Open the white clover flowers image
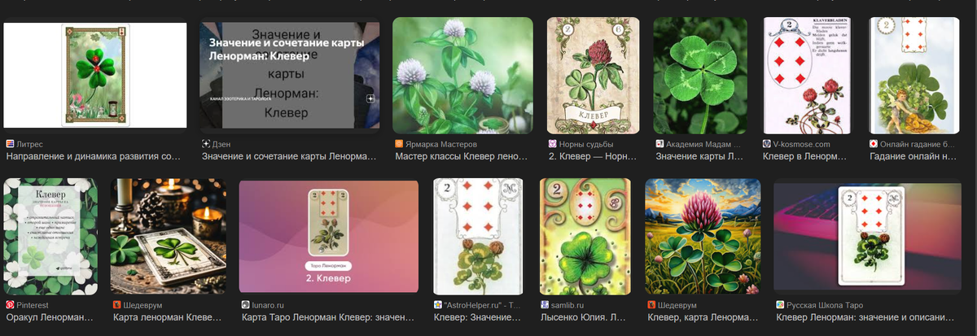The height and width of the screenshot is (336, 977). tap(462, 75)
